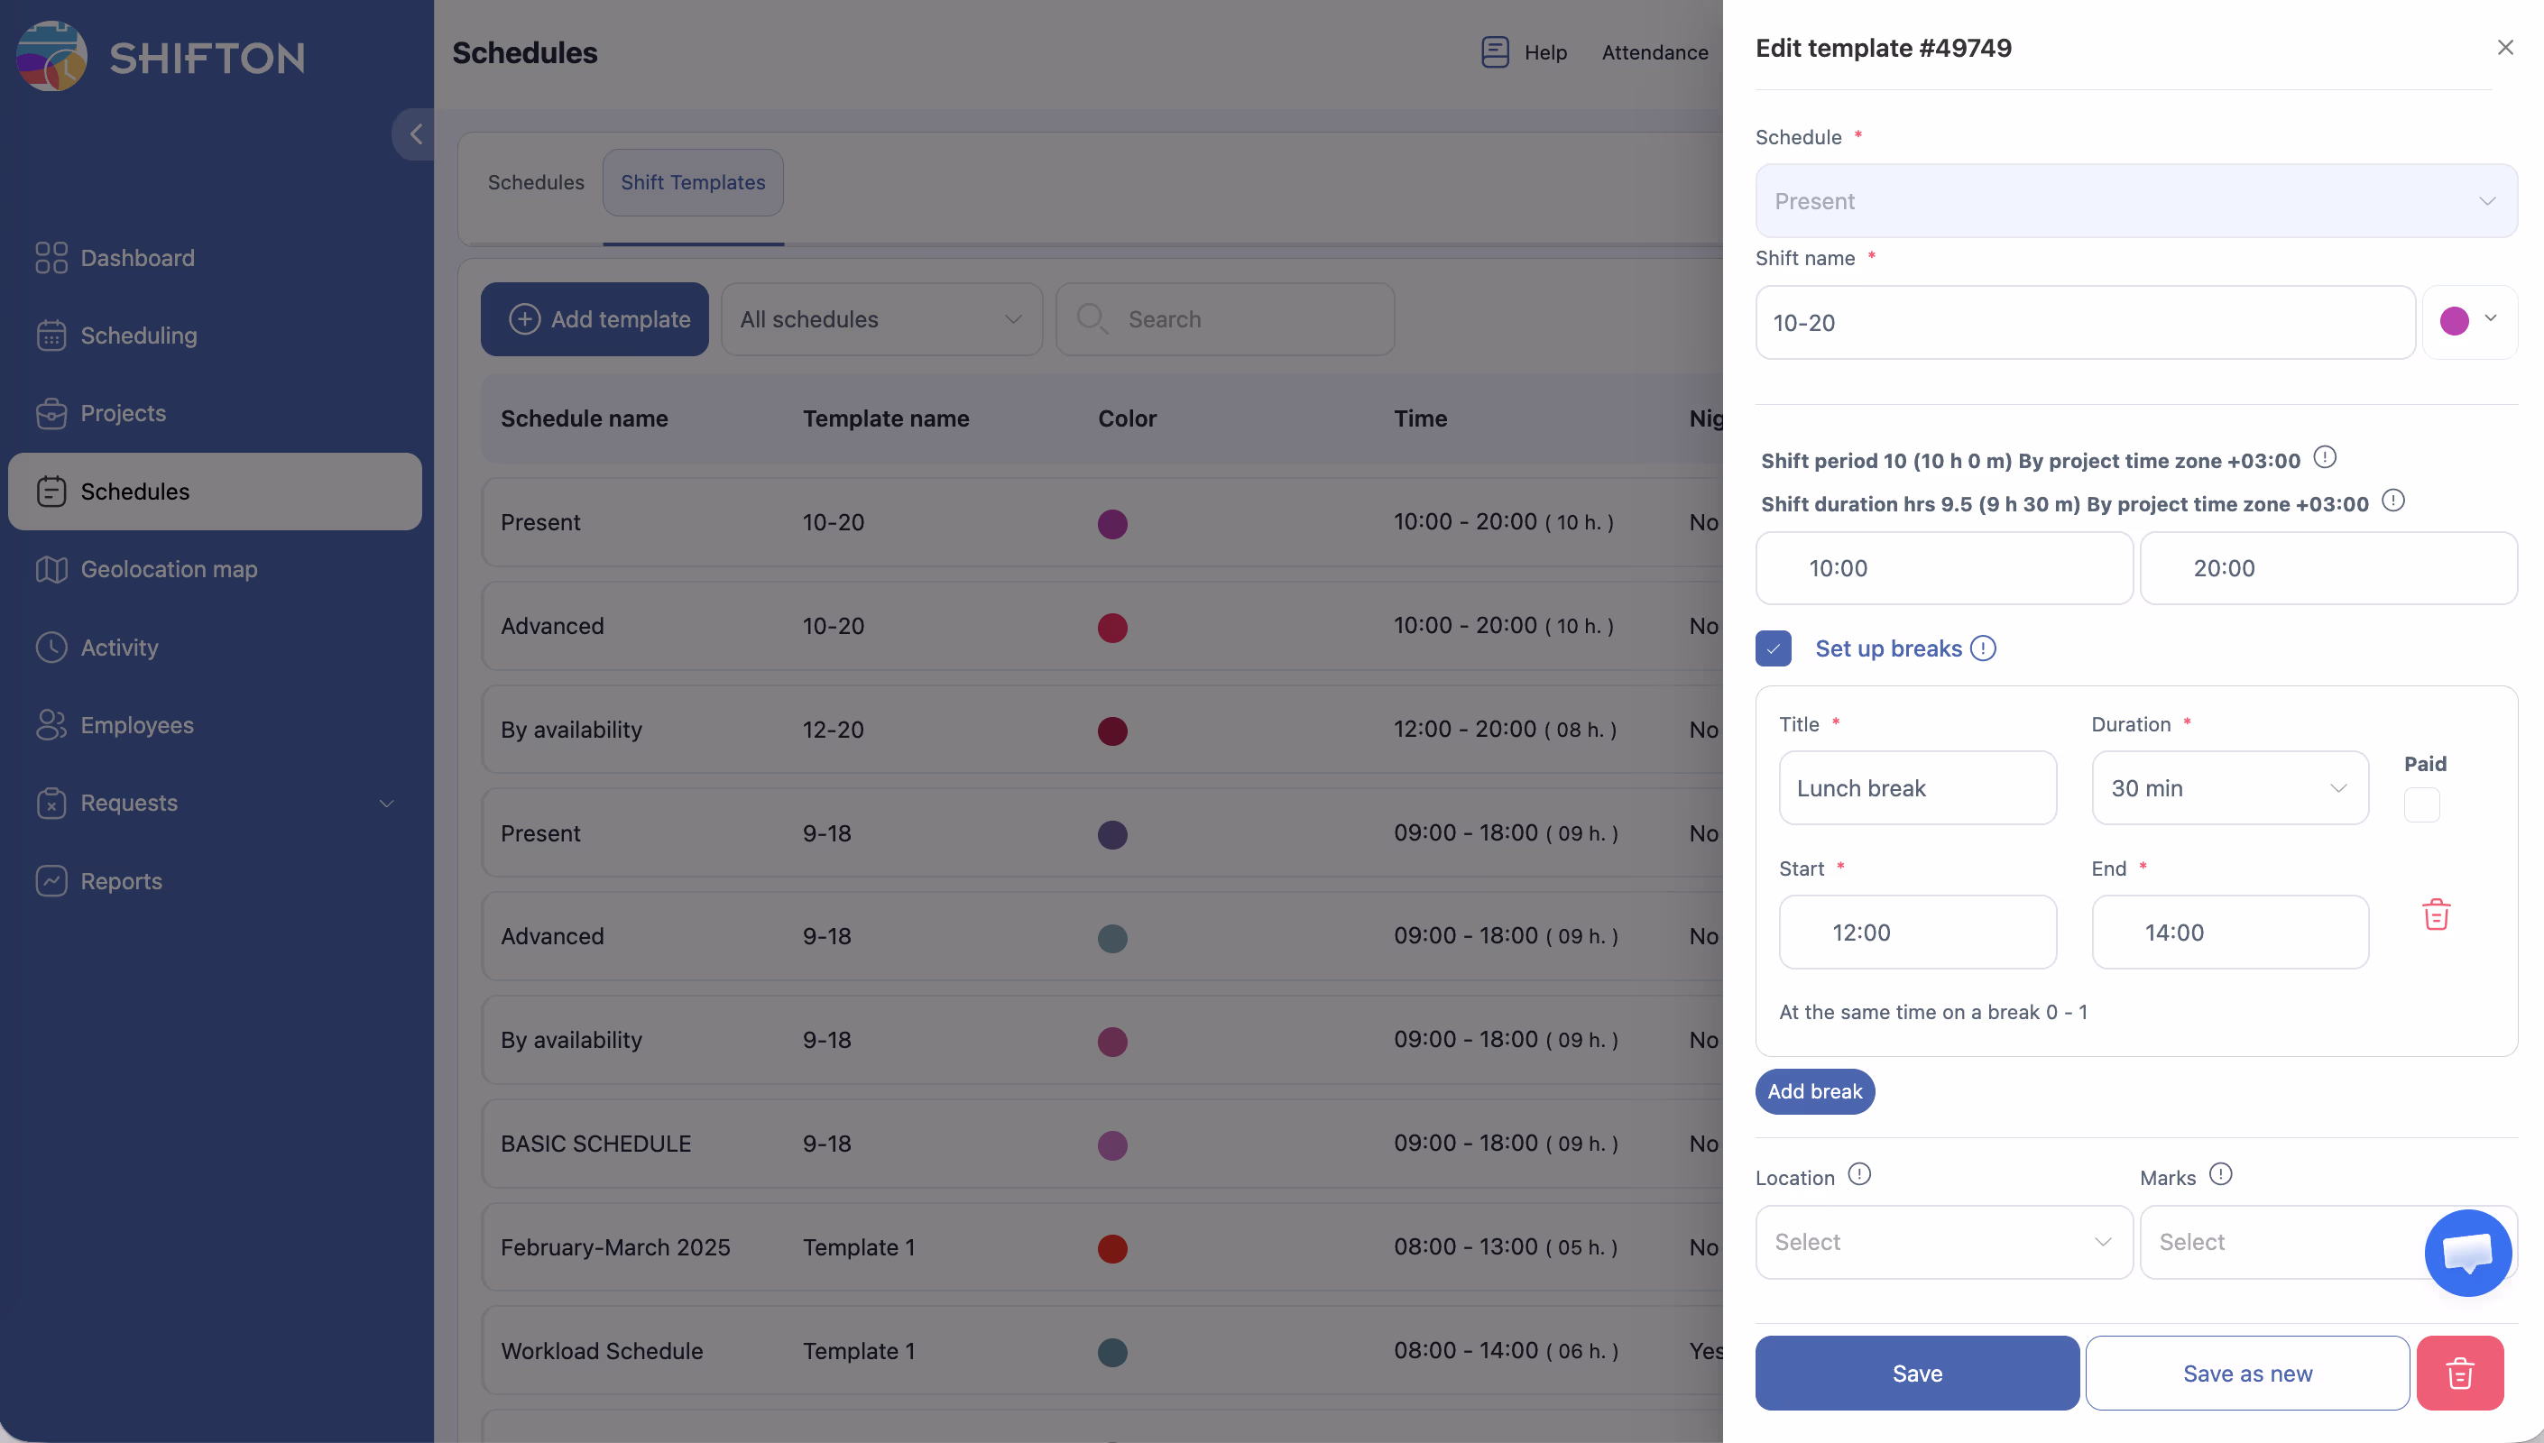Click the Location info icon
This screenshot has width=2544, height=1443.
1859,1174
